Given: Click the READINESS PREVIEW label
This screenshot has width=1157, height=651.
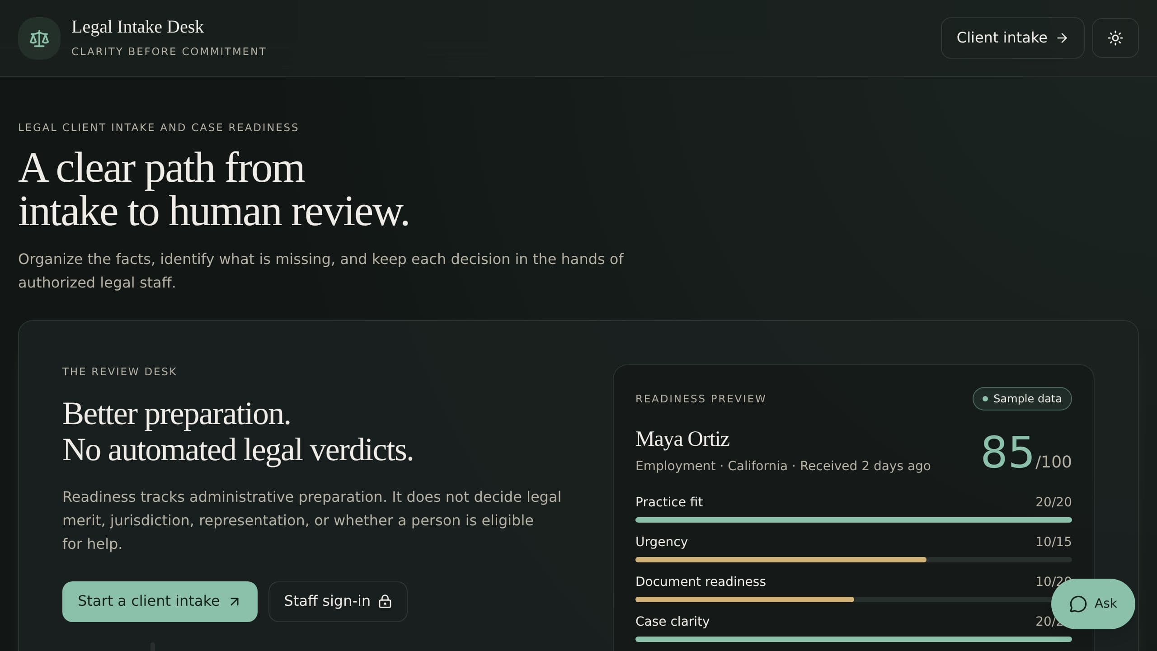Looking at the screenshot, I should (x=701, y=399).
